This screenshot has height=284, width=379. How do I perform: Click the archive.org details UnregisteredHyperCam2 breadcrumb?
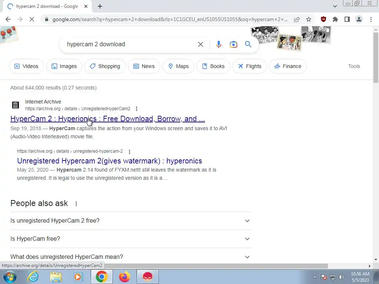(78, 109)
